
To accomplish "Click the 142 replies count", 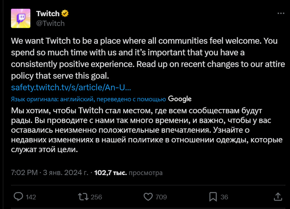I will pos(31,197).
